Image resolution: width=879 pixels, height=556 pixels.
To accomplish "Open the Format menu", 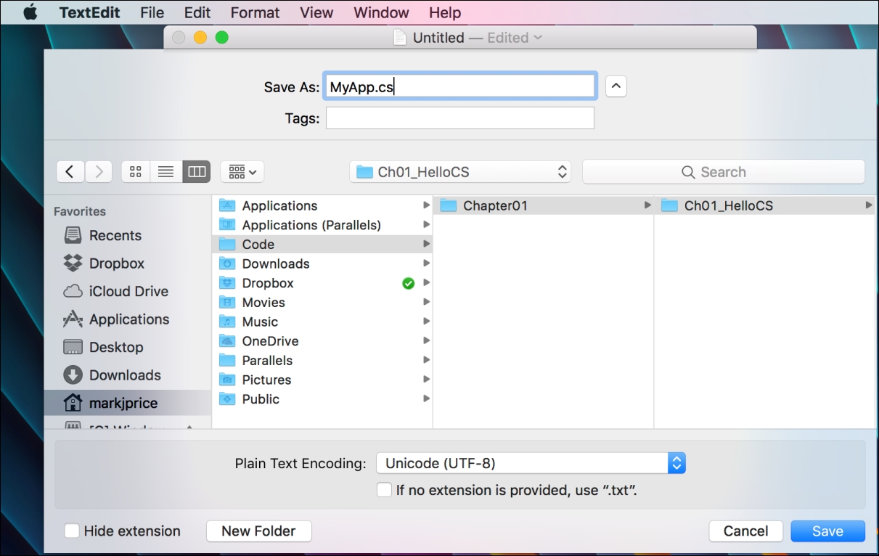I will tap(255, 12).
